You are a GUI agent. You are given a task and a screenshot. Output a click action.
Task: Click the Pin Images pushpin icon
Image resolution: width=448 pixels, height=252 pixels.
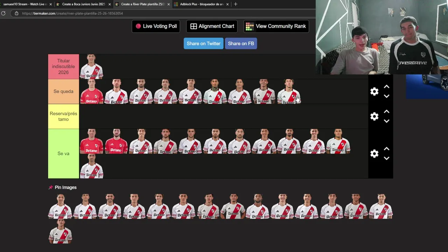pos(50,188)
